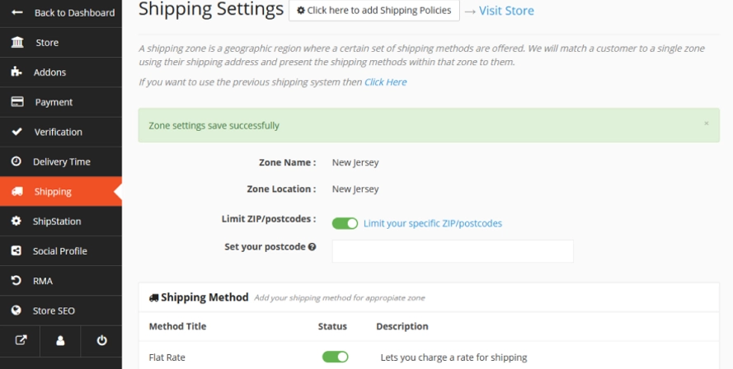This screenshot has height=369, width=733.
Task: Click the Shipping Method section heading
Action: 204,297
